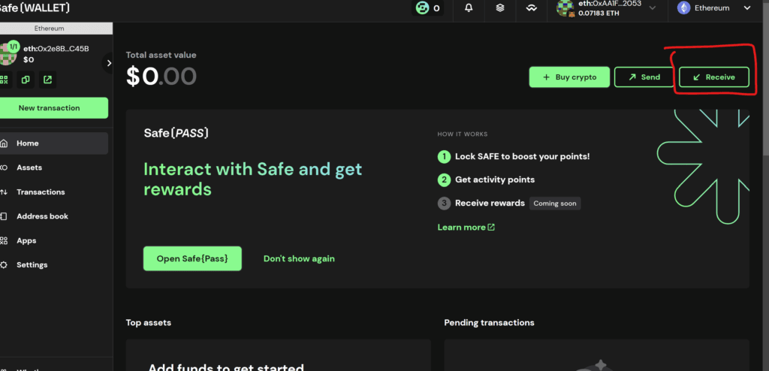
Task: Expand the connected wallet account dropdown
Action: 652,8
